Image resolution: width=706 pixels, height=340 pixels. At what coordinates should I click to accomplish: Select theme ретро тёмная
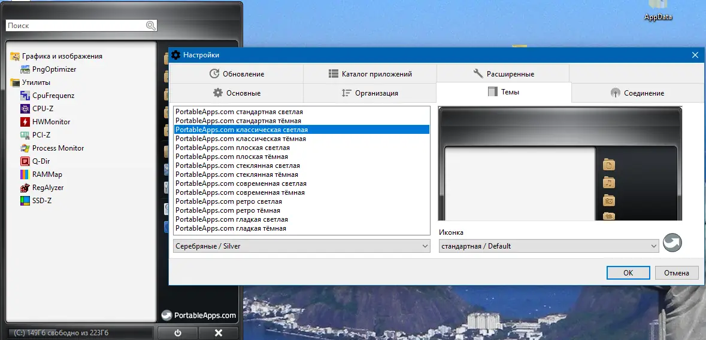click(x=302, y=211)
